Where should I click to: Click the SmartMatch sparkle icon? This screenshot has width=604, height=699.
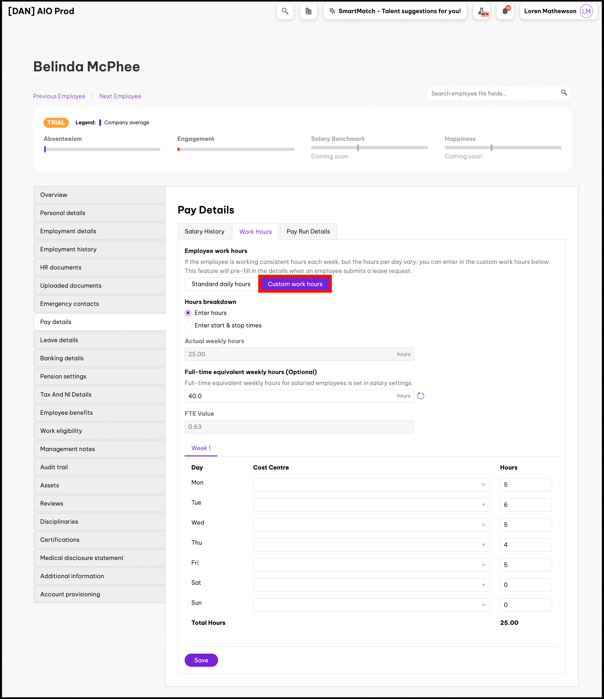click(332, 11)
